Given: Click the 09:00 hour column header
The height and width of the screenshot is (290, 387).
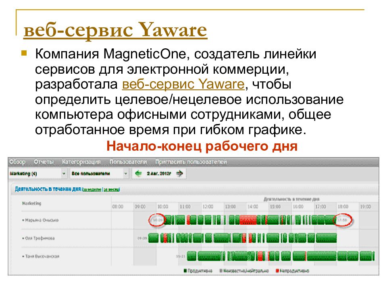Looking at the screenshot, I should pos(140,207).
